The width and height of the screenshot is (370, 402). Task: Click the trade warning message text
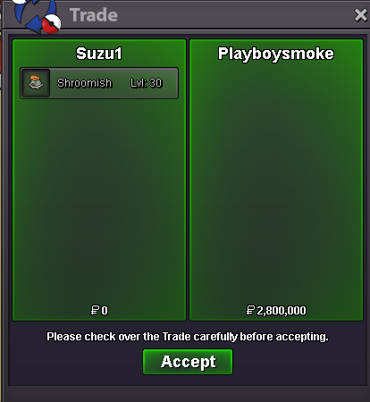[188, 337]
